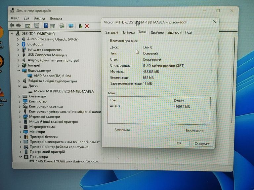Select Вхідні та вихідні аудіопристрої item

coord(53,81)
